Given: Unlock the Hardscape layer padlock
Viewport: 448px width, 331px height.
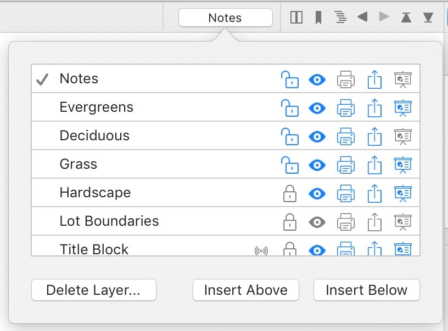Looking at the screenshot, I should pyautogui.click(x=289, y=193).
